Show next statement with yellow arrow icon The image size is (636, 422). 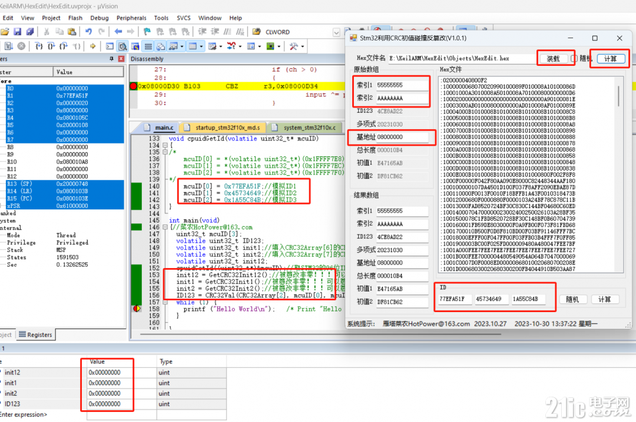pyautogui.click(x=93, y=46)
